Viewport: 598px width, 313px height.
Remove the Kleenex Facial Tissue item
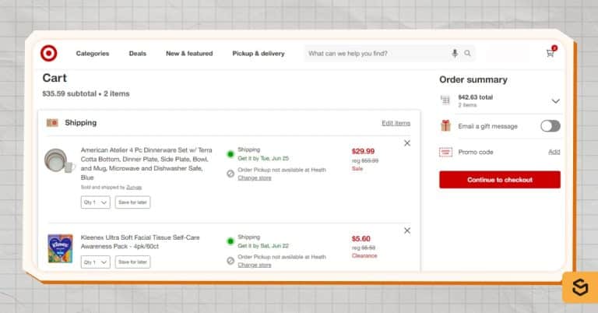[x=407, y=230]
